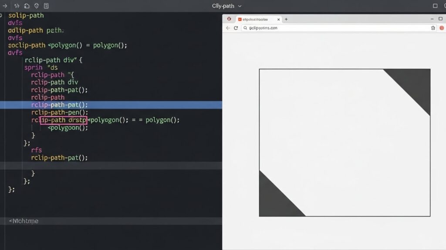Click the question-mark page icon in the editor toolbar
Viewport: 446px width, 250px height.
46,6
